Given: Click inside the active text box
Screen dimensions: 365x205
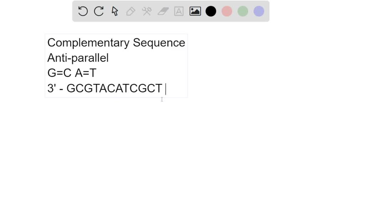Looking at the screenshot, I should pos(116,66).
